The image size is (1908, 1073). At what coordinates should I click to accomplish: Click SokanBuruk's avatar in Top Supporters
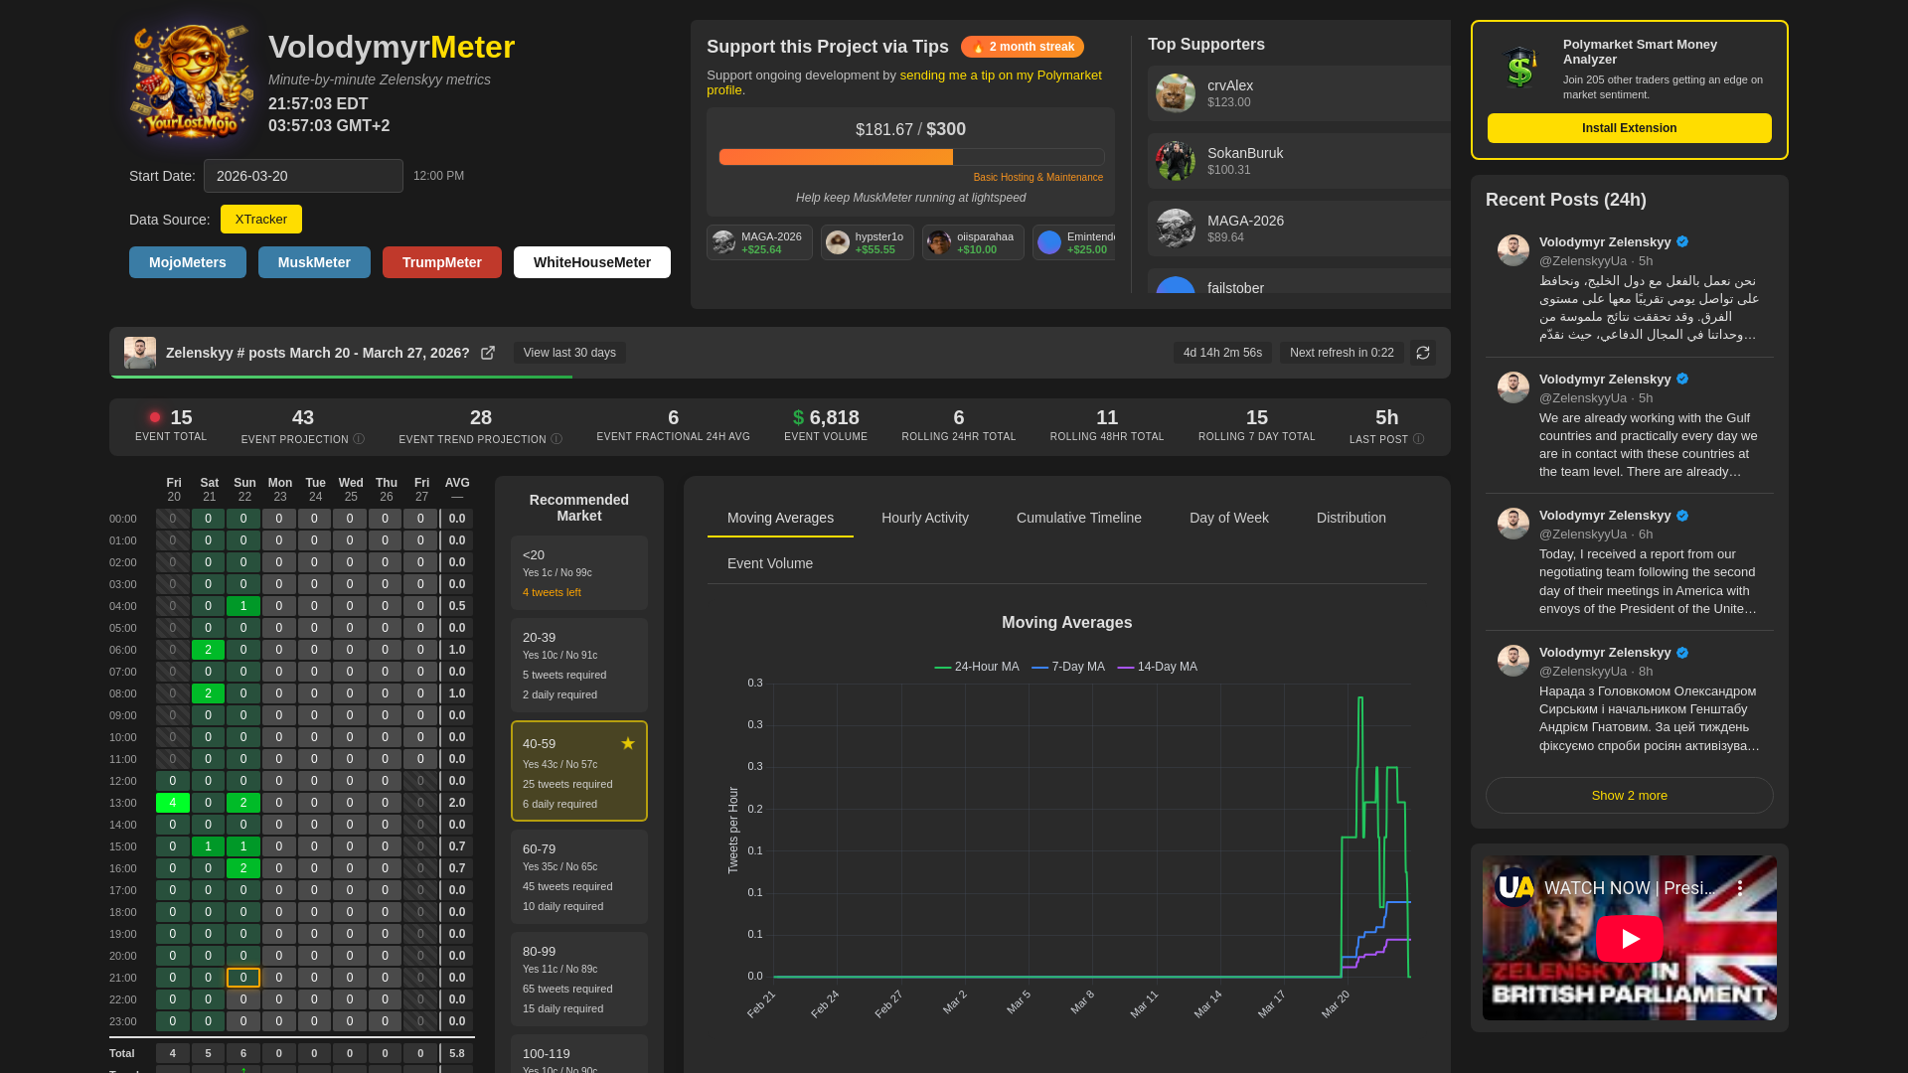point(1176,161)
